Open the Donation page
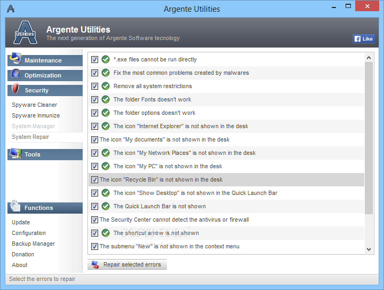Screen dimensions: 384x290 click(23, 254)
